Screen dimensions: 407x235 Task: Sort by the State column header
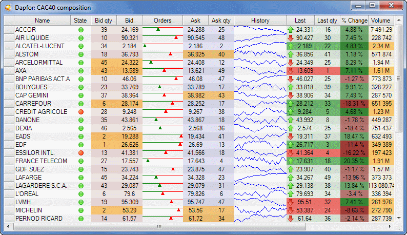(x=80, y=21)
